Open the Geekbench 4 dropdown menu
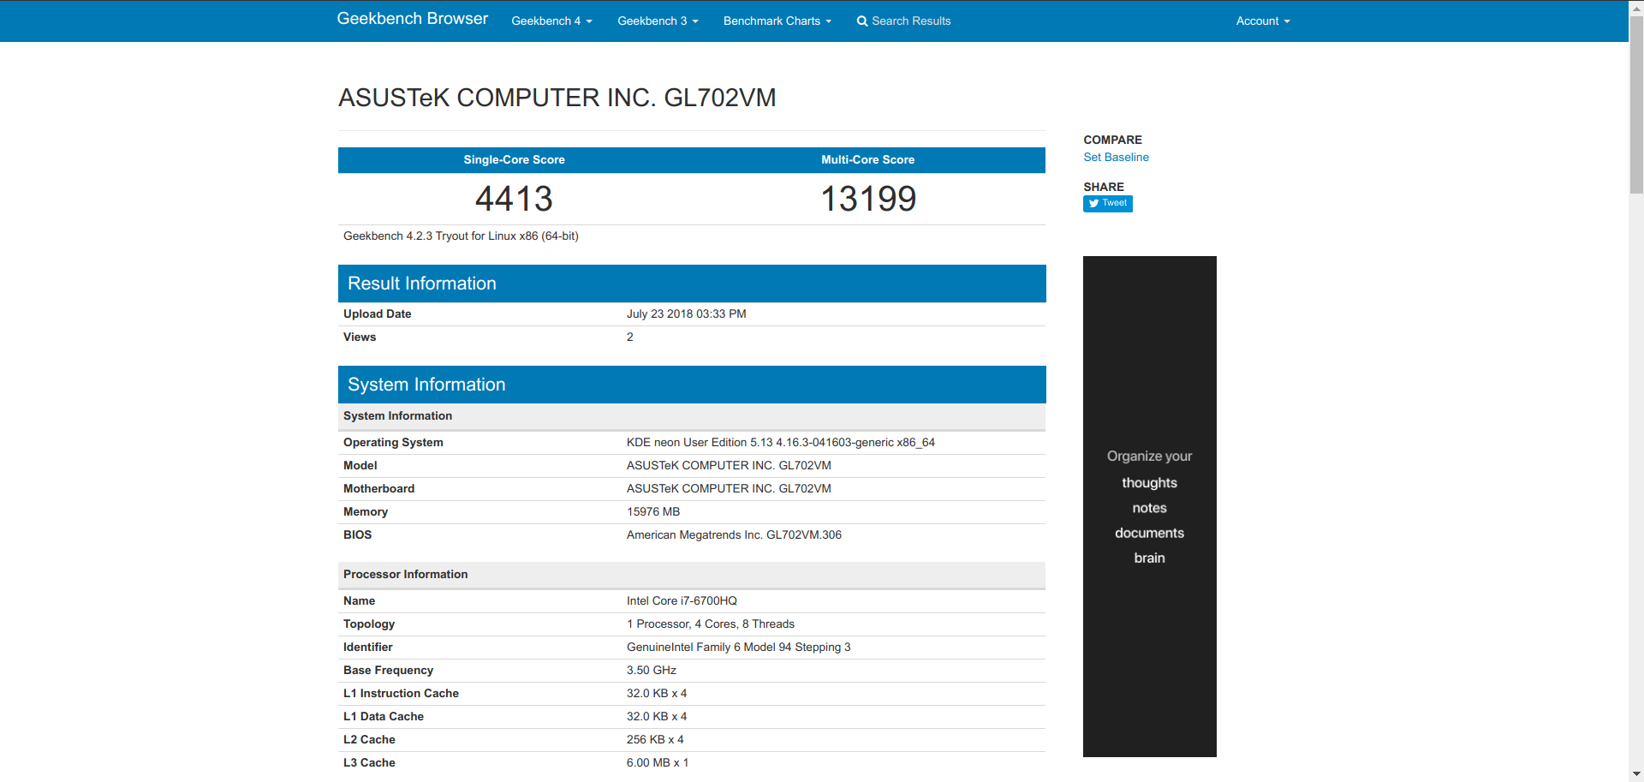 (551, 21)
